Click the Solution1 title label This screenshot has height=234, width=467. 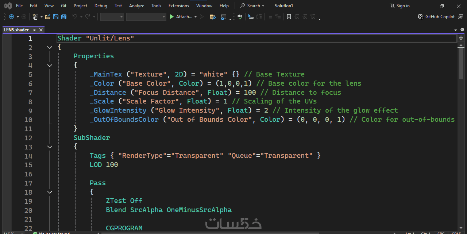tap(284, 6)
